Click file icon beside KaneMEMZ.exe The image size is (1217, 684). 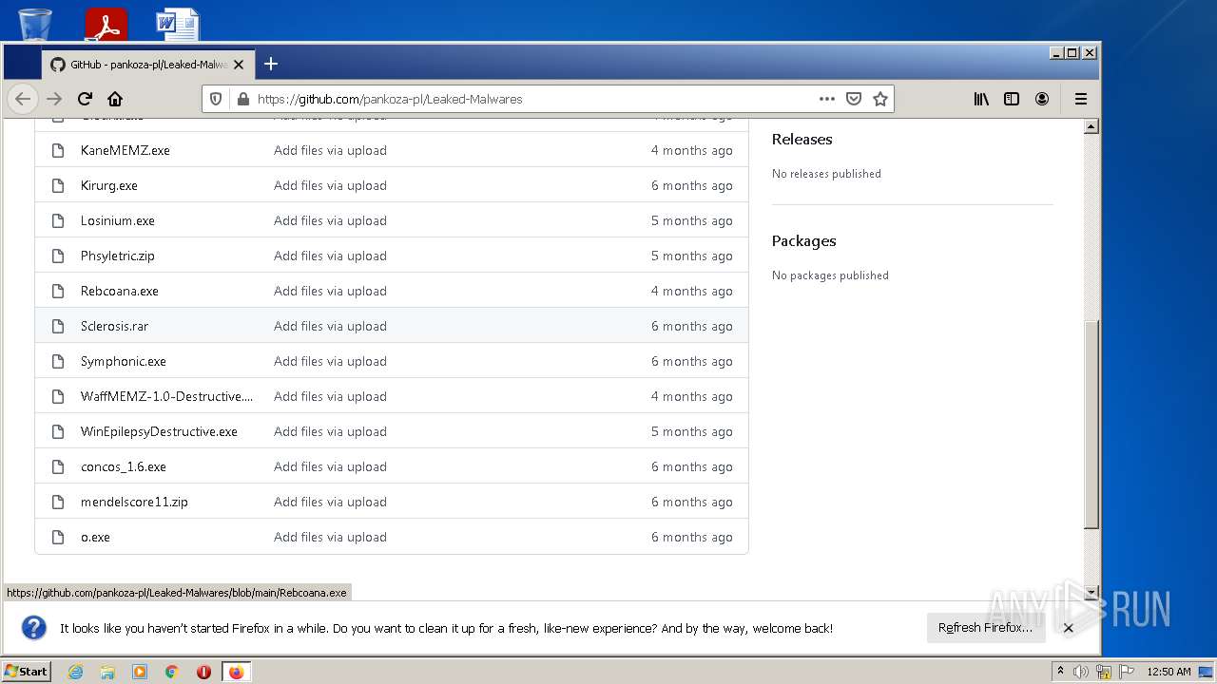coord(58,150)
